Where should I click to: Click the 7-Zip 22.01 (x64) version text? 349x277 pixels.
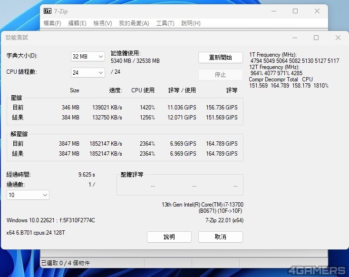224,220
